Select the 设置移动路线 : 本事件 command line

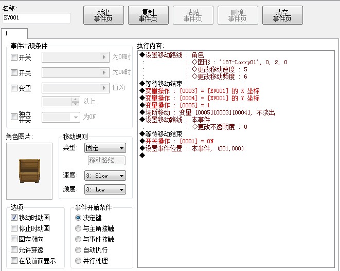(x=175, y=120)
